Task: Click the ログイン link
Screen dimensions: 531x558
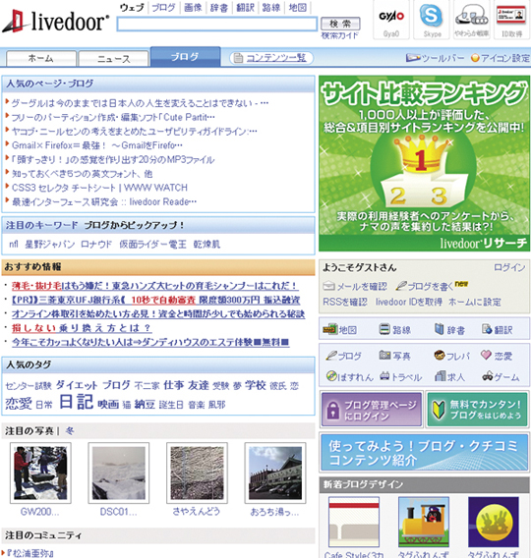Action: [509, 267]
